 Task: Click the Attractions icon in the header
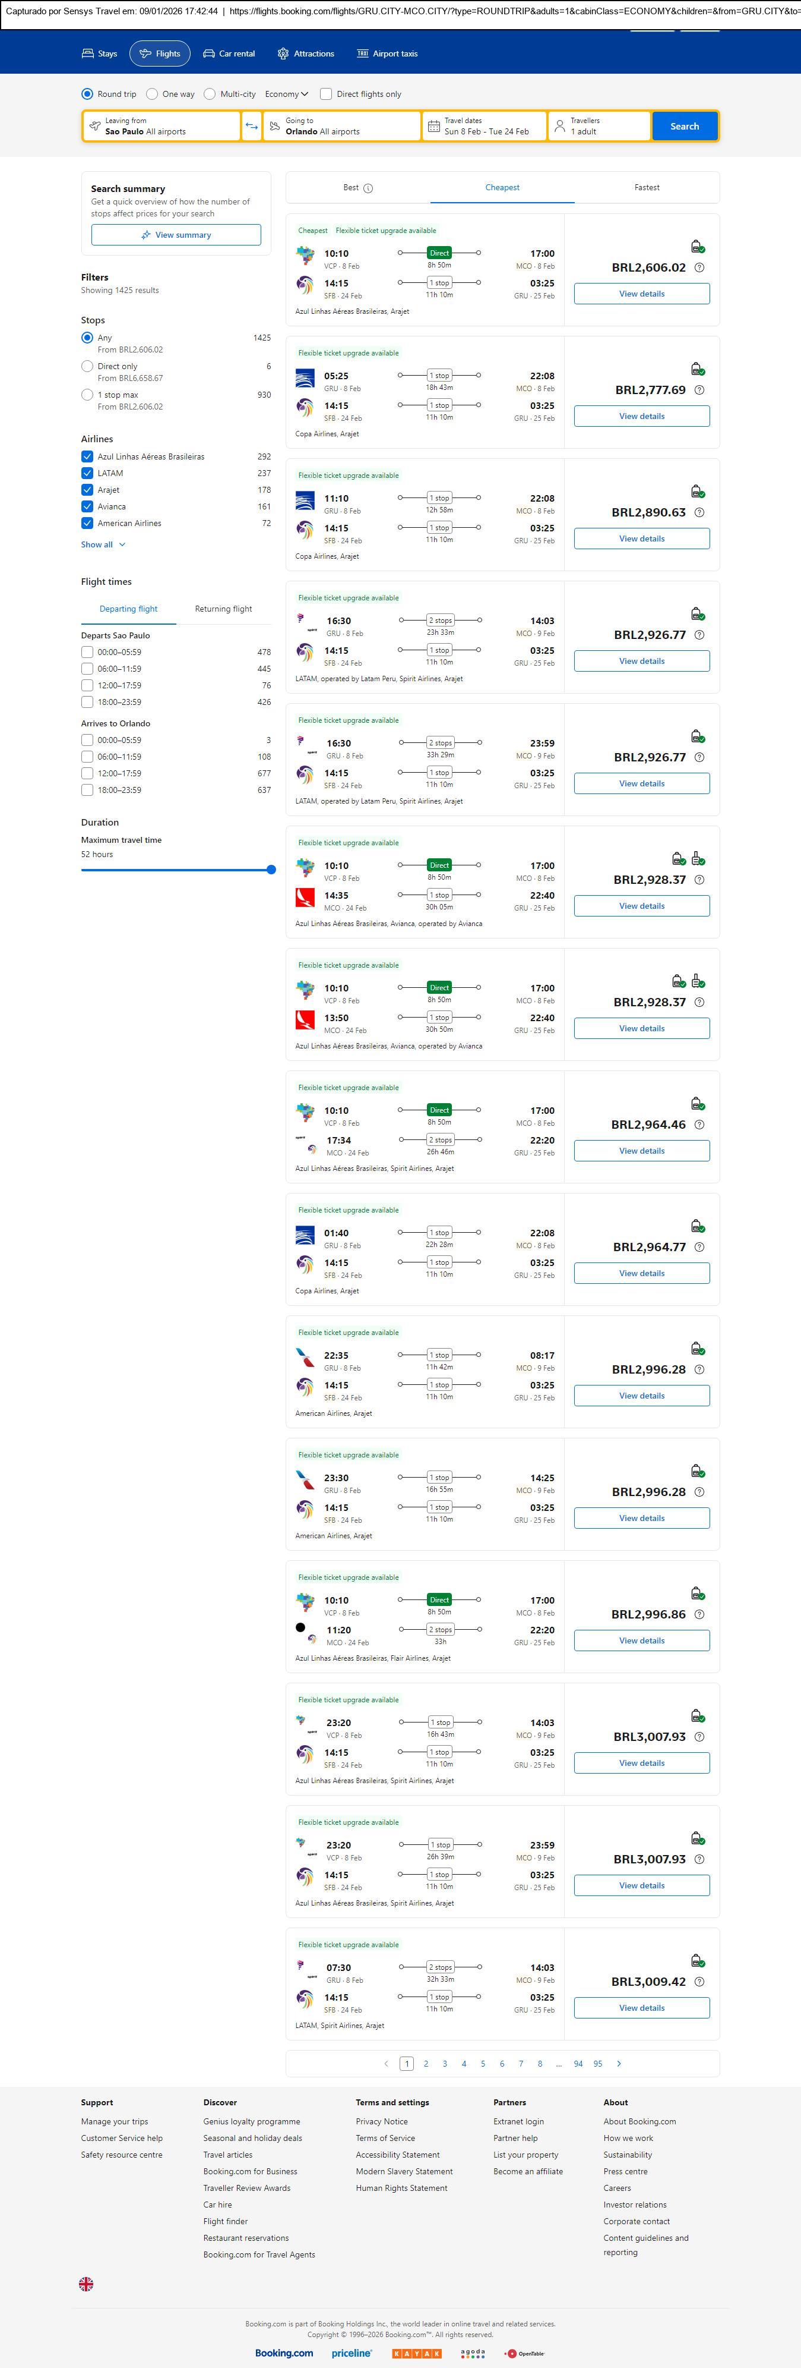[283, 54]
